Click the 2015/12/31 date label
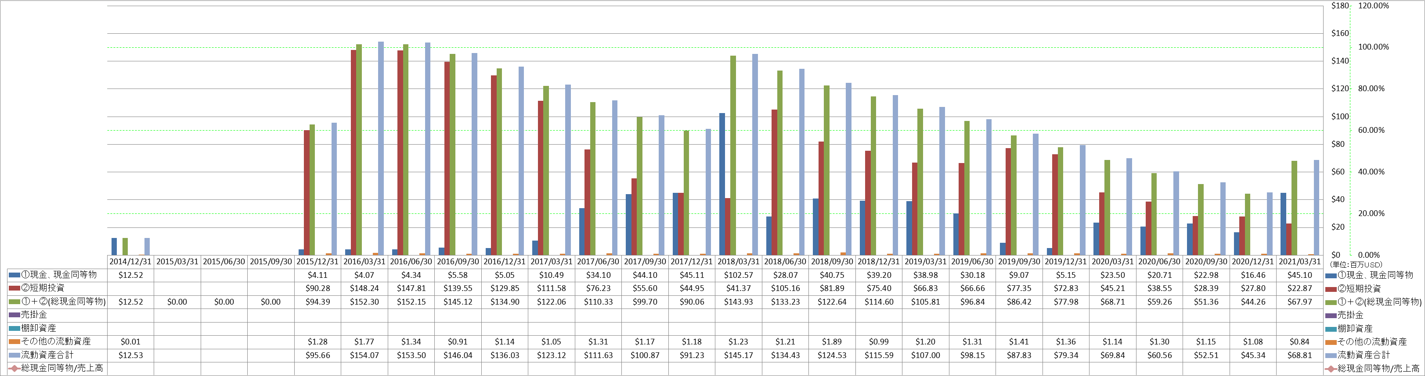This screenshot has height=376, width=1425. tap(317, 262)
